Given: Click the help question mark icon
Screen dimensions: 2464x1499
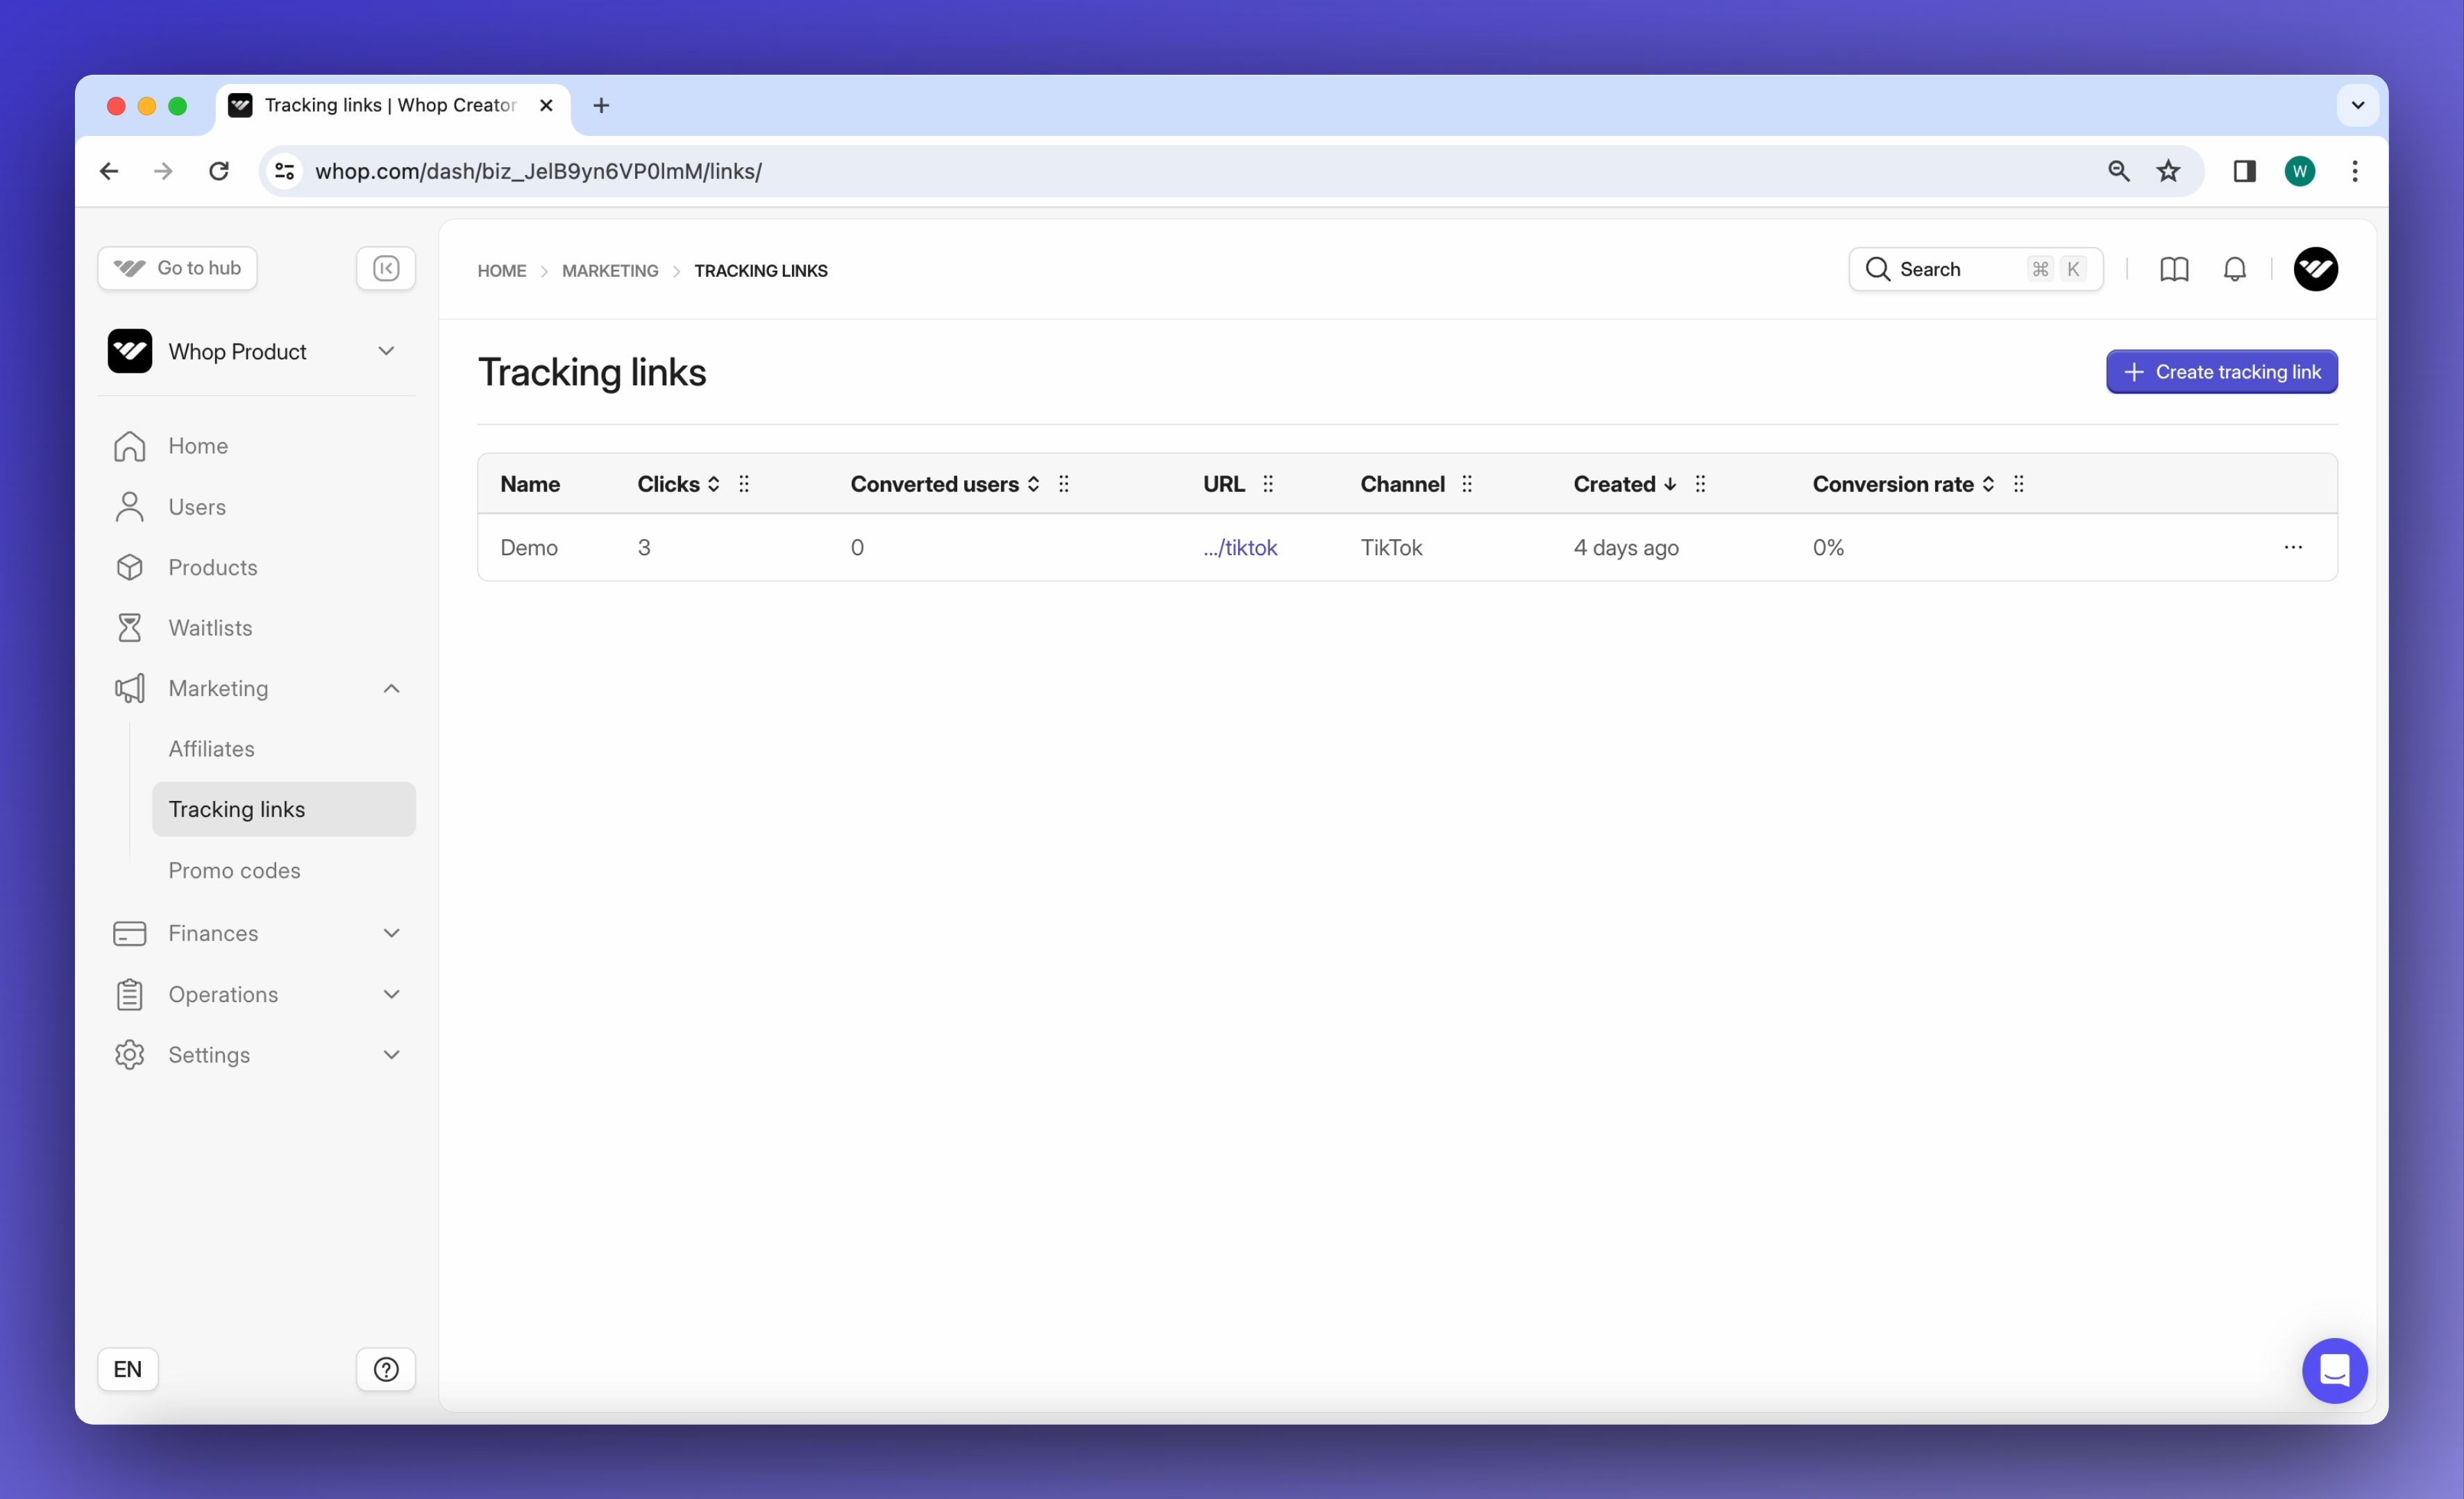Looking at the screenshot, I should point(386,1368).
